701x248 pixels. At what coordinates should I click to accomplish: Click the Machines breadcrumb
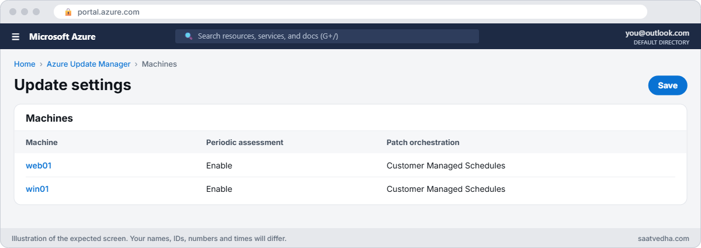(159, 64)
